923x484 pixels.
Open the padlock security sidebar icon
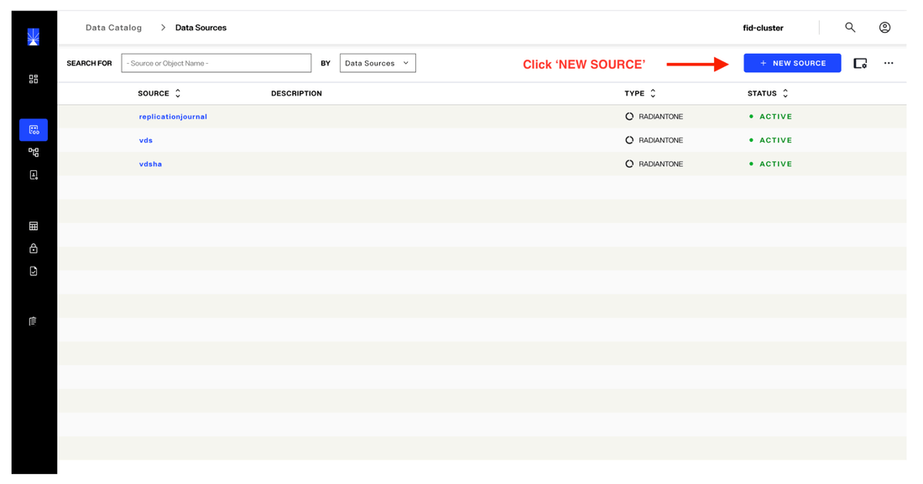(34, 248)
